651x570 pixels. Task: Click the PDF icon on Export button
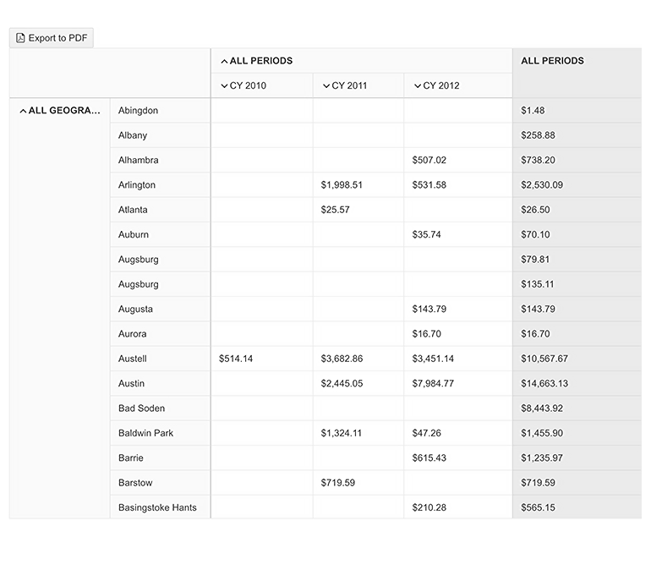(21, 38)
